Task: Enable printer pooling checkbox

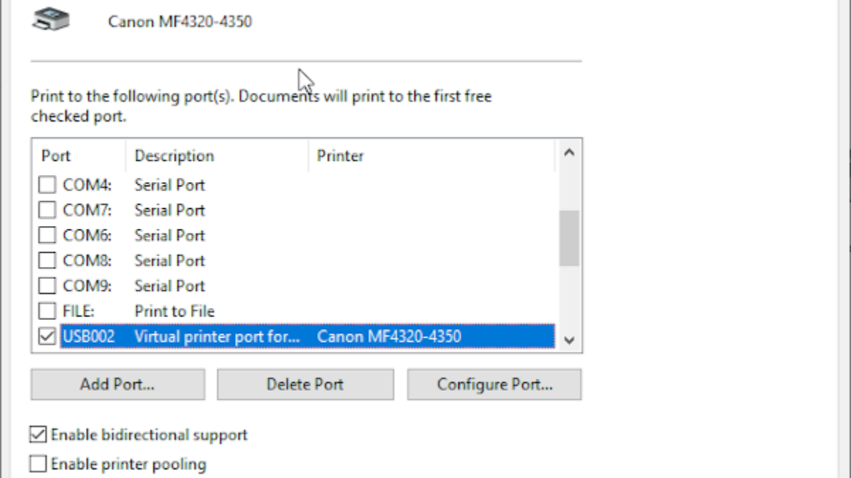Action: click(38, 464)
